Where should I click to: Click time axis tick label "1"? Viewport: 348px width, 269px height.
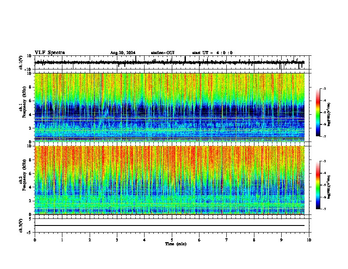(62, 240)
